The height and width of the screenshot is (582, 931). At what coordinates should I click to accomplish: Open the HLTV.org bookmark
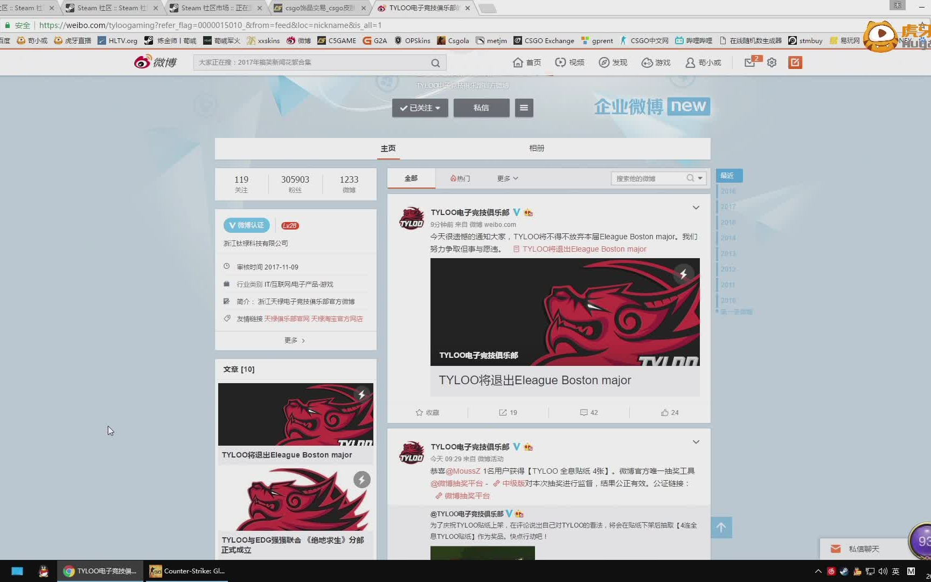pos(117,40)
